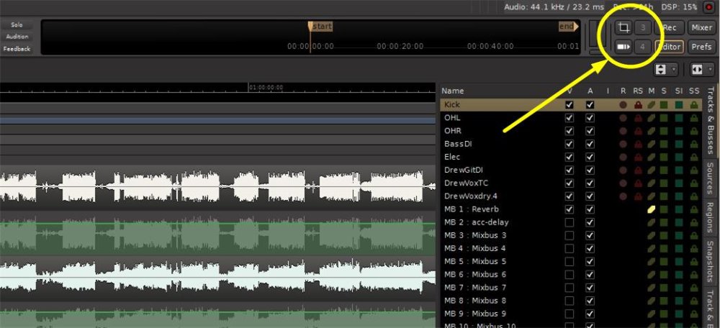Open the Snapshots sidebar tab

[711, 260]
